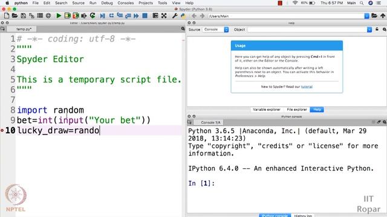Screen dimensions: 387x217
Task: Expand the working directory path dropdown
Action: coord(367,16)
